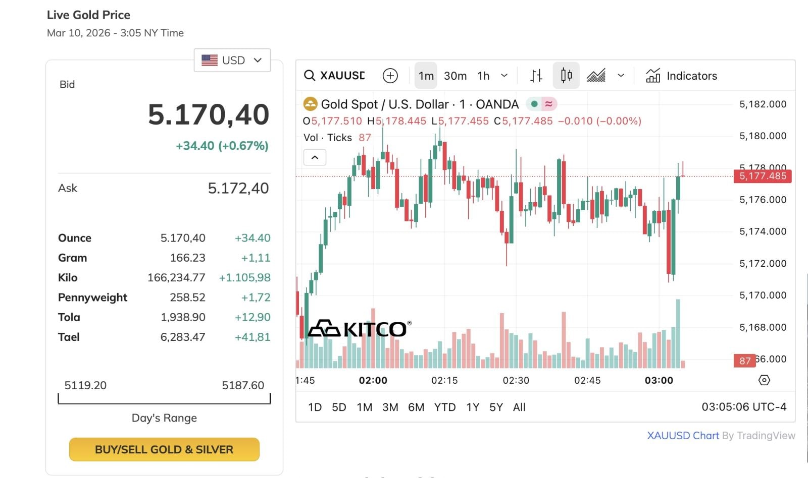Viewport: 808px width, 478px height.
Task: Select the YTD date range tab
Action: point(444,407)
